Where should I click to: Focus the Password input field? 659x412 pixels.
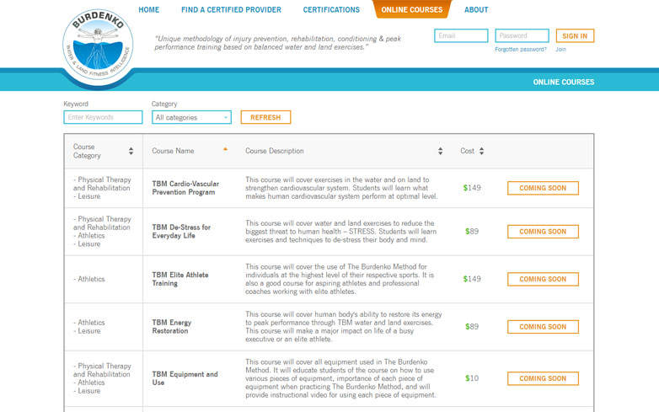[522, 35]
